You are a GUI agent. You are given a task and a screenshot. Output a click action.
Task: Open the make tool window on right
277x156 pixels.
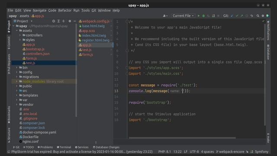(x=268, y=138)
